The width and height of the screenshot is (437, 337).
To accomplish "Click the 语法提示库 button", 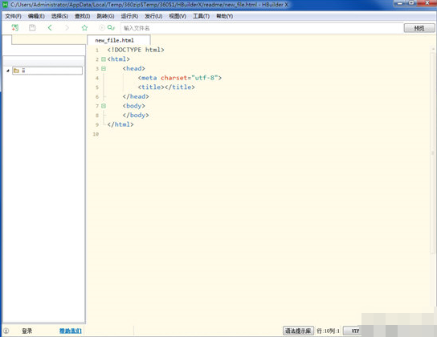I will [x=298, y=331].
